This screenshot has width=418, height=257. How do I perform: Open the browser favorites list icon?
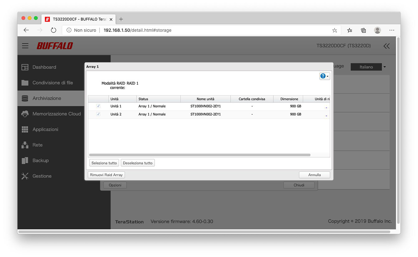[350, 30]
